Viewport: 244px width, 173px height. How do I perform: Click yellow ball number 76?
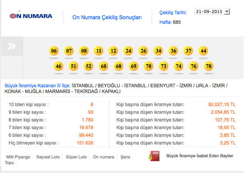[194, 66]
